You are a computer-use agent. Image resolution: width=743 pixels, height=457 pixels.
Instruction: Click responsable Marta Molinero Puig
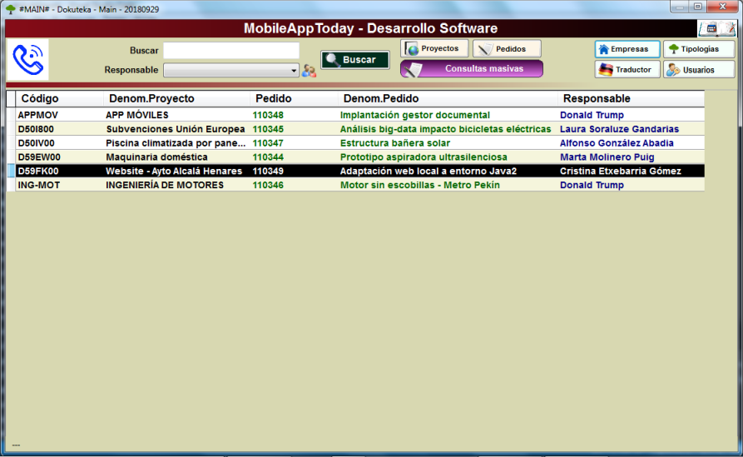(607, 157)
